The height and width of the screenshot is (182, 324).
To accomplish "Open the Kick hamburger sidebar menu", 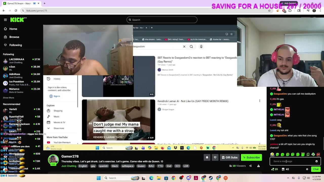I will [5, 20].
